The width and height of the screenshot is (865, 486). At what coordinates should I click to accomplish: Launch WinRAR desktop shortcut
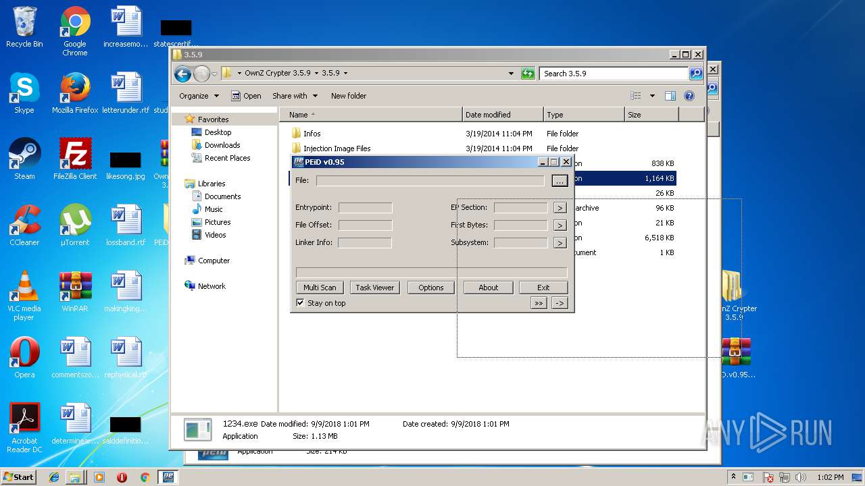75,292
